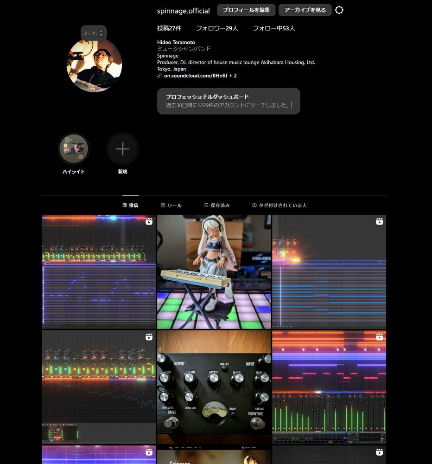Image resolution: width=432 pixels, height=464 pixels.
Task: Click the spinnage.official username
Action: [x=184, y=11]
